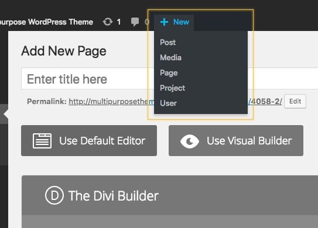Open the comments bubble icon
This screenshot has width=318, height=228.
(135, 22)
